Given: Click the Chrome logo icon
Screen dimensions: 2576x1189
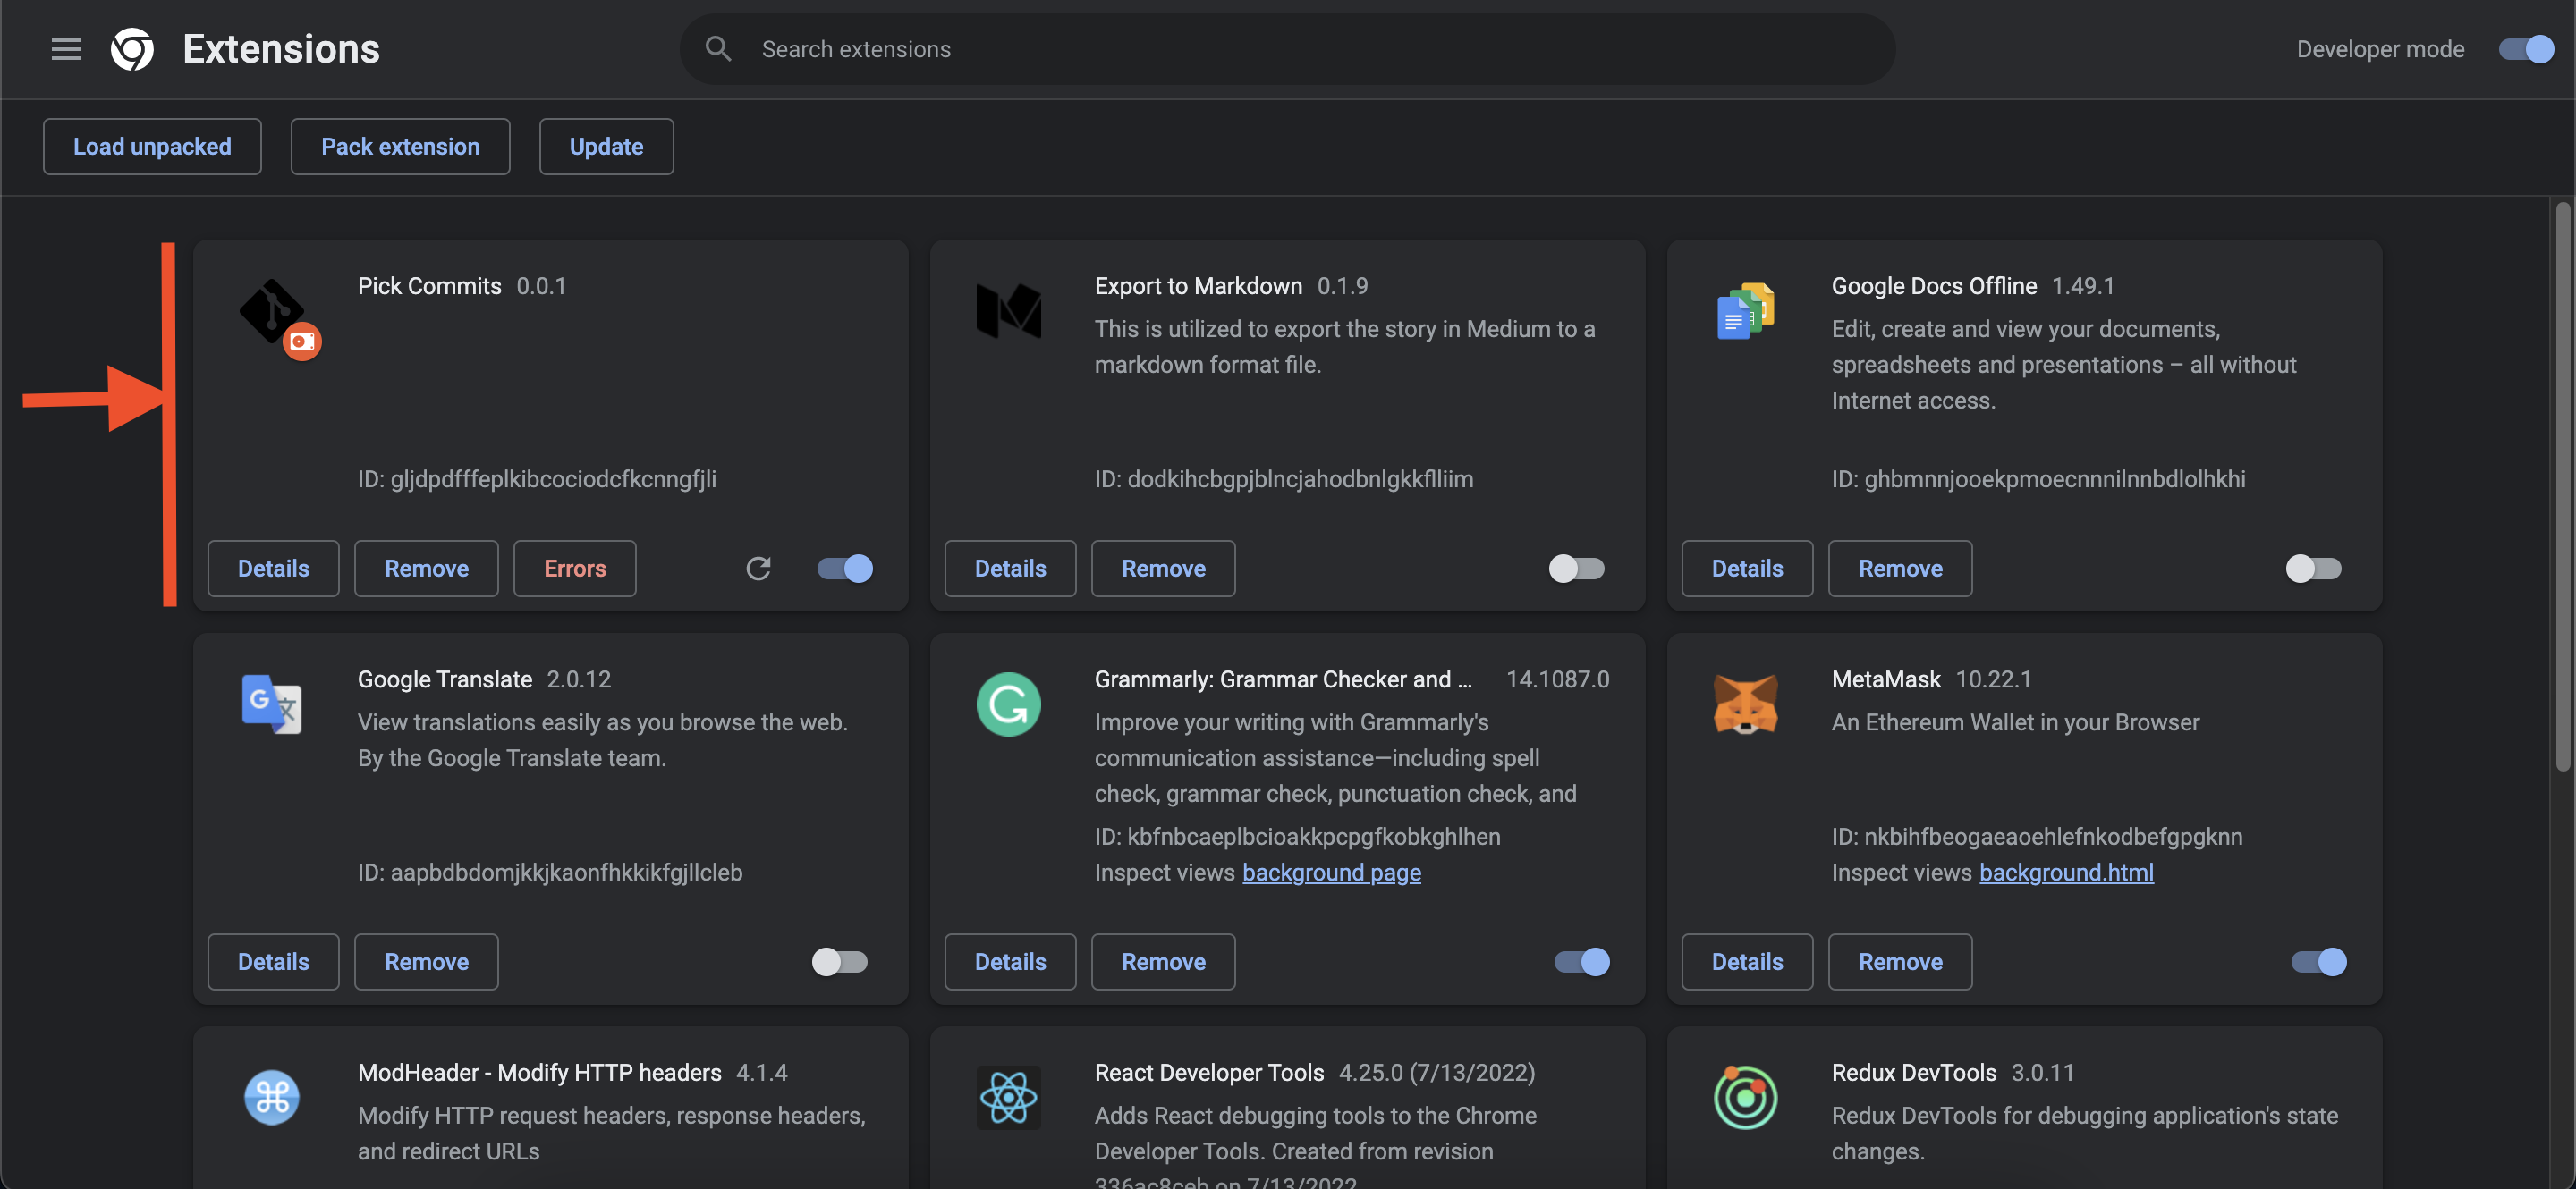Looking at the screenshot, I should (132, 49).
